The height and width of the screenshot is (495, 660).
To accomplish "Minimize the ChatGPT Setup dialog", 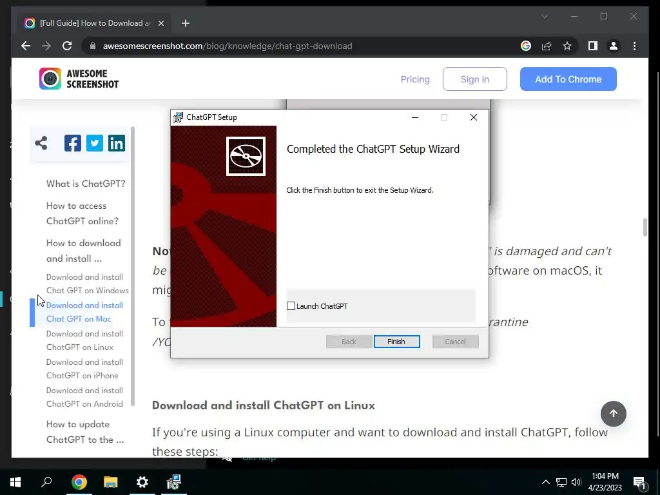I will point(415,117).
